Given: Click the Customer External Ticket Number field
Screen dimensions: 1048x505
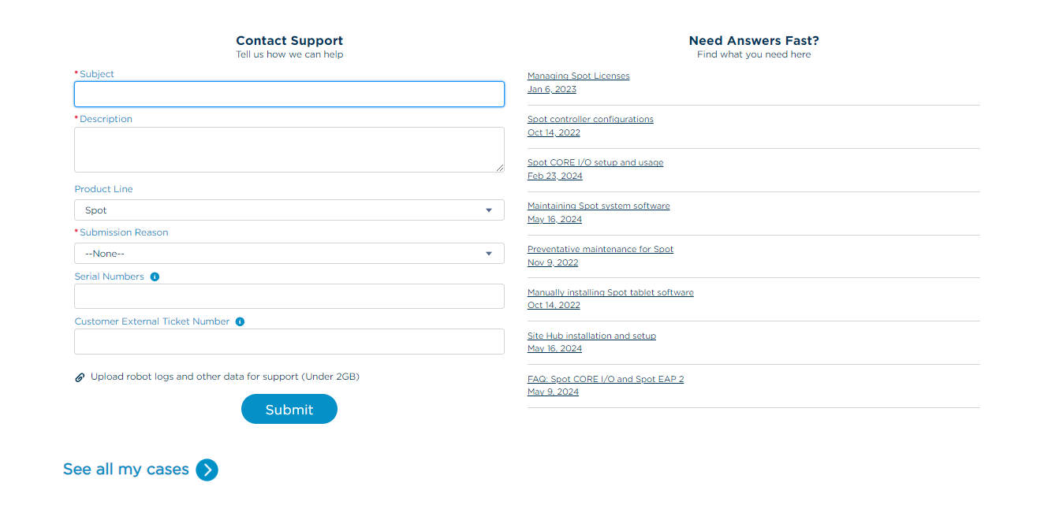Looking at the screenshot, I should point(289,342).
